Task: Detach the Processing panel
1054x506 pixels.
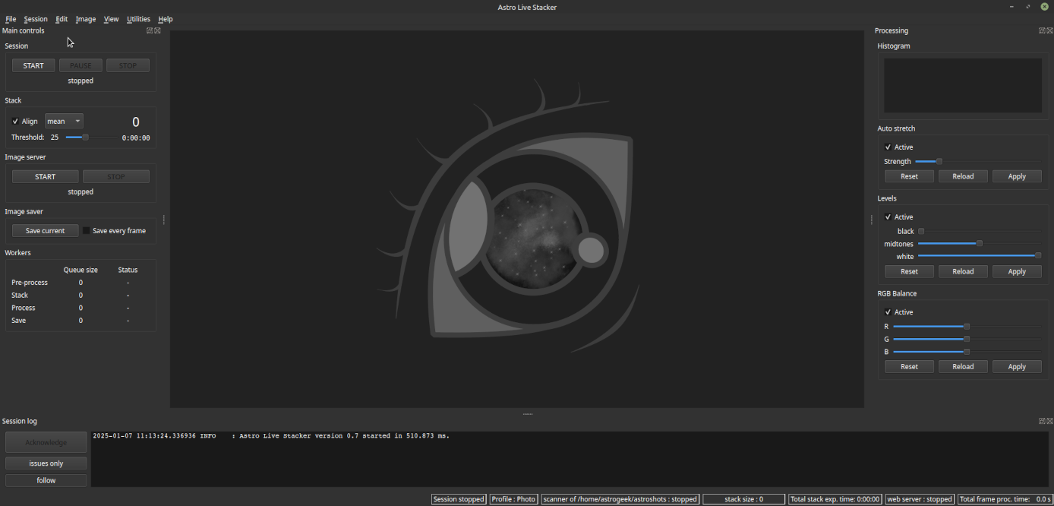Action: 1041,30
